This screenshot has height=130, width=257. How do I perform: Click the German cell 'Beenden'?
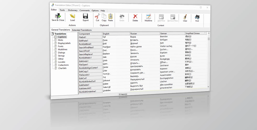click(164, 37)
